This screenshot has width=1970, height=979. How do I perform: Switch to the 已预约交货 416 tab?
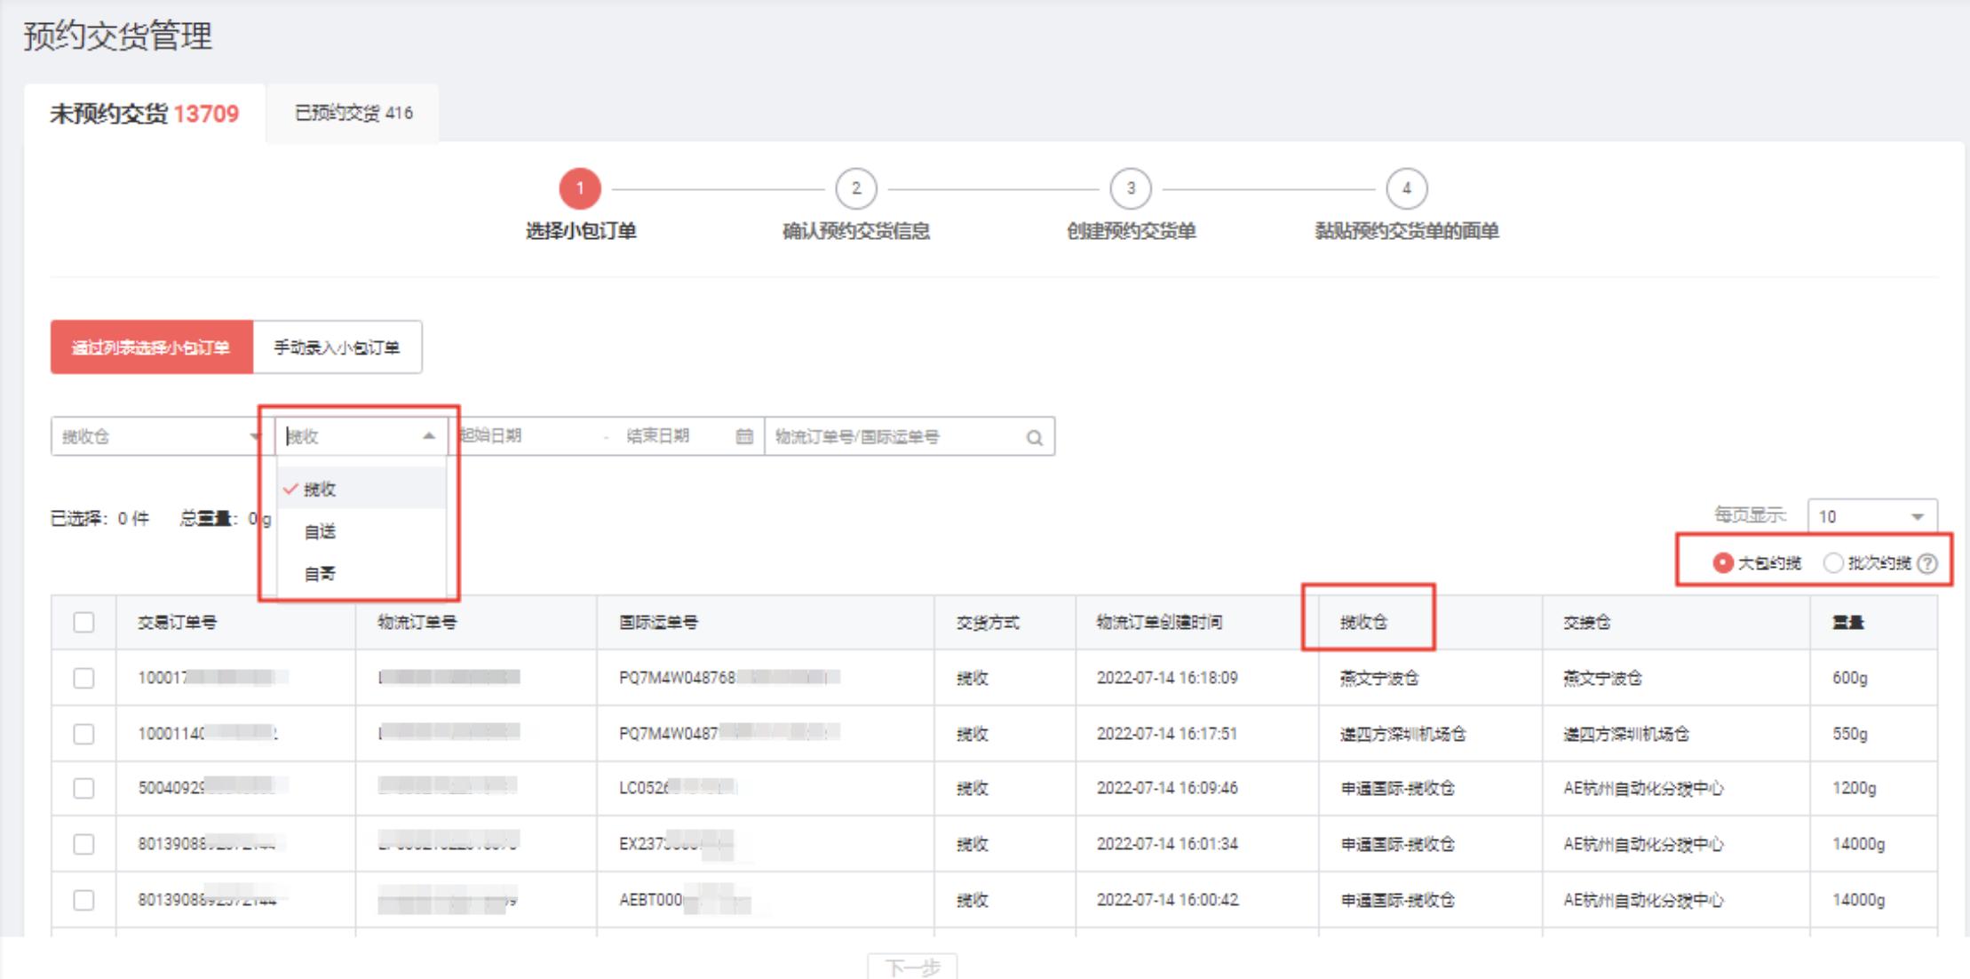(x=351, y=113)
